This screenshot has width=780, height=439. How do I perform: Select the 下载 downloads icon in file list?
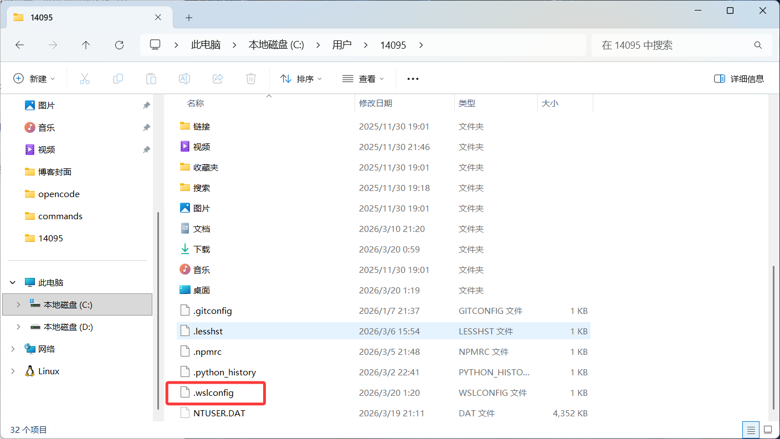coord(185,249)
